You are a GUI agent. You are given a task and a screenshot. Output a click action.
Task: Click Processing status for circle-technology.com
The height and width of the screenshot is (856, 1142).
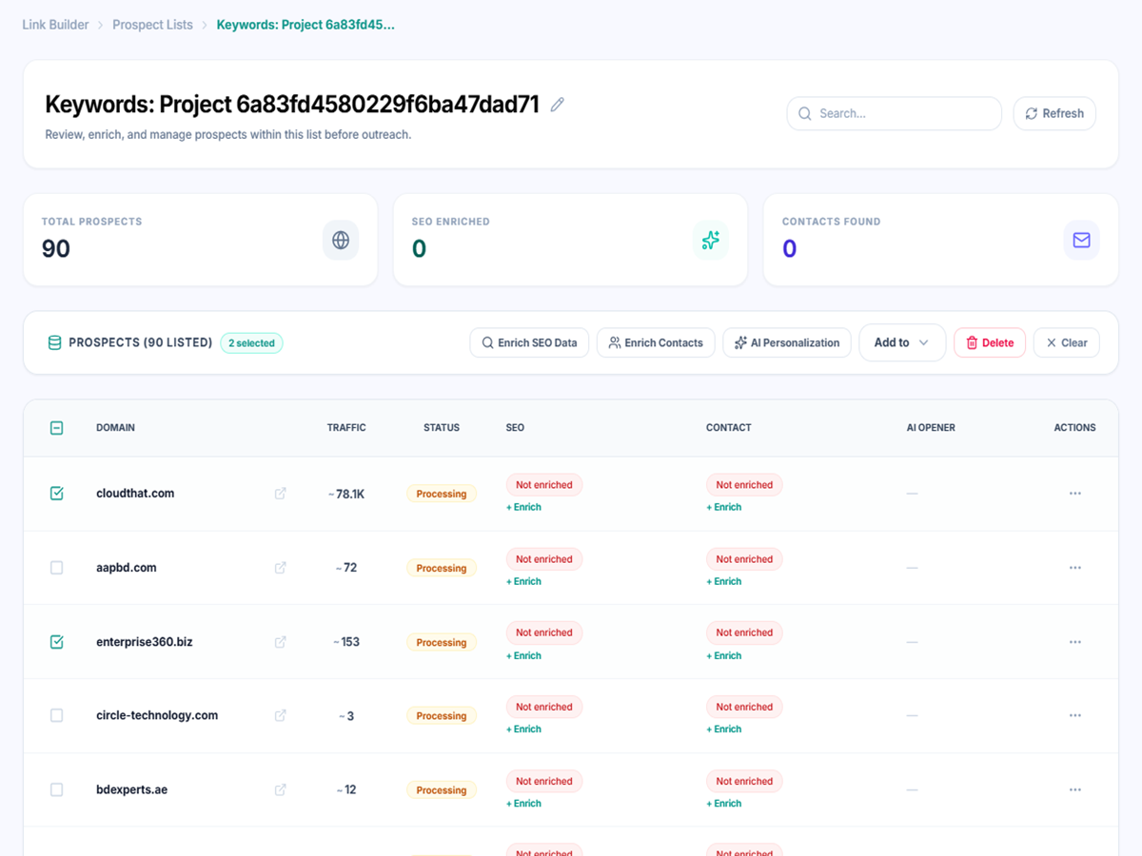coord(442,715)
